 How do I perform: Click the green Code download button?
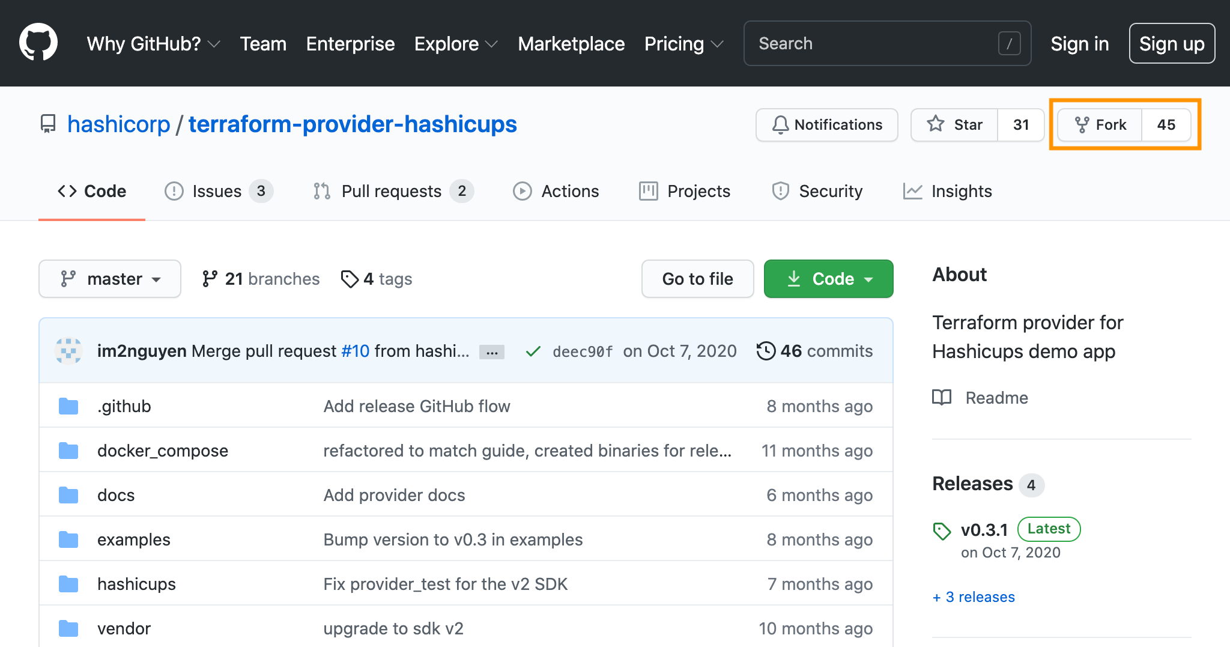point(828,279)
